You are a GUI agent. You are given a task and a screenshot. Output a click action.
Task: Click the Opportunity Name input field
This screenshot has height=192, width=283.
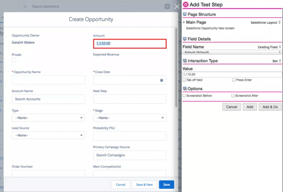click(49, 80)
